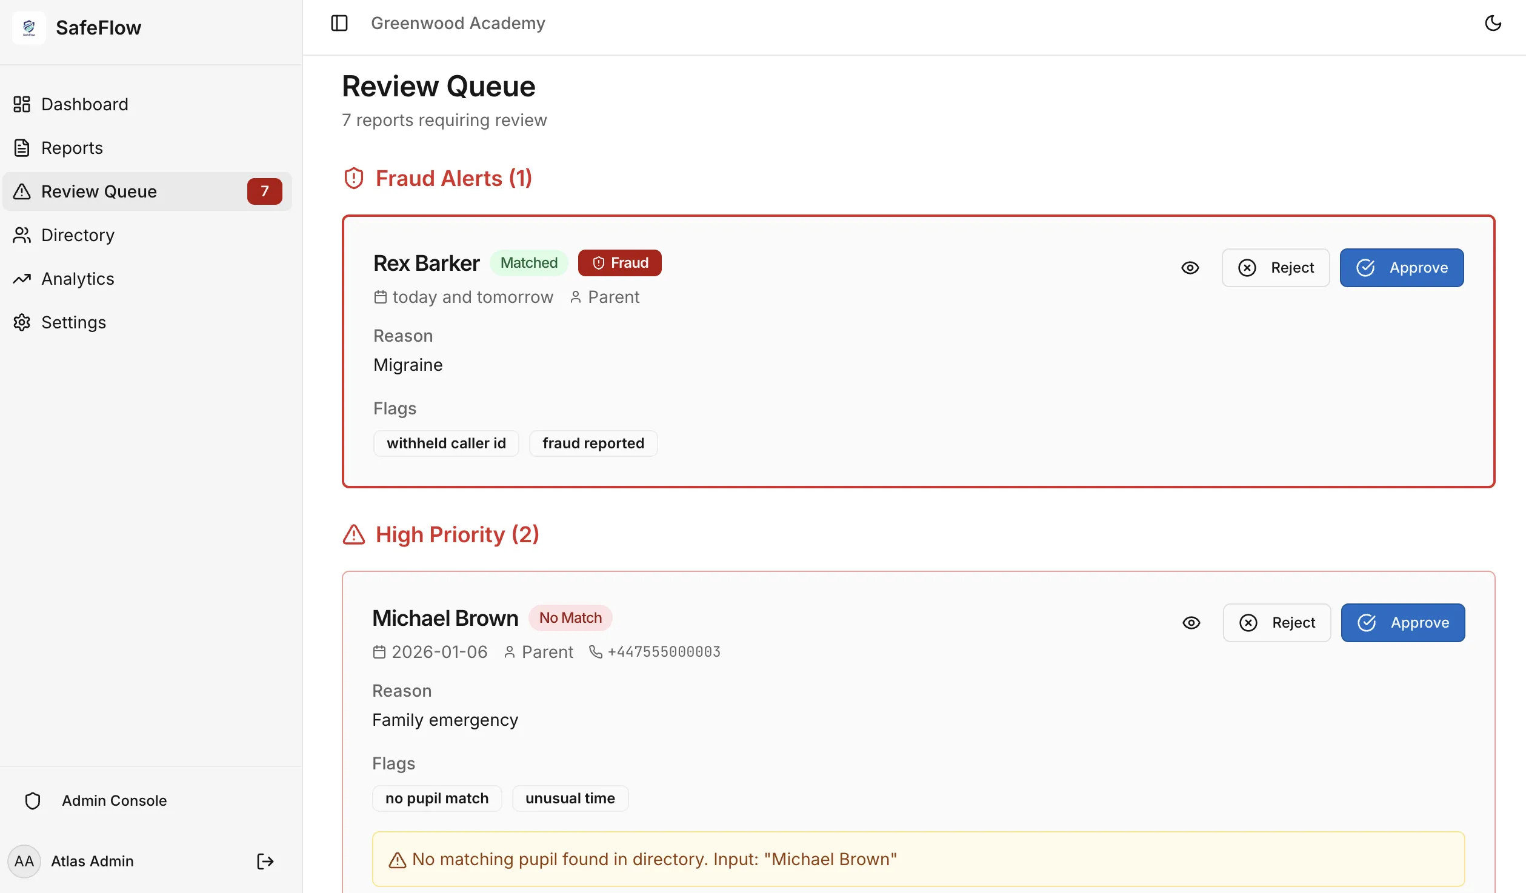This screenshot has width=1526, height=893.
Task: Open the Directory section
Action: 147,235
